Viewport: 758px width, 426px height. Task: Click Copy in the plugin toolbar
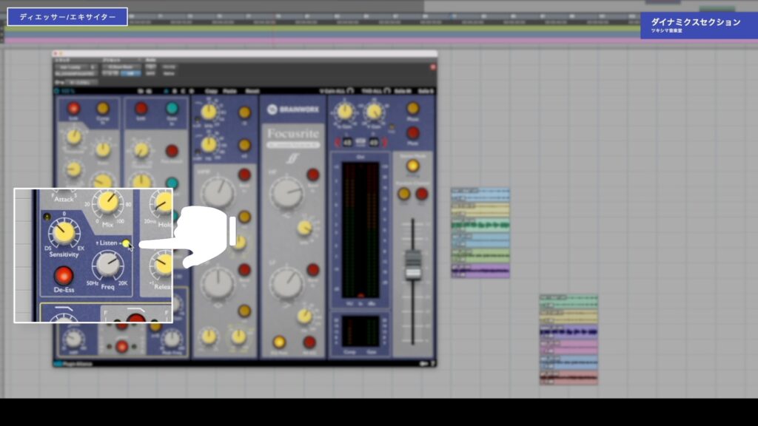pyautogui.click(x=211, y=91)
